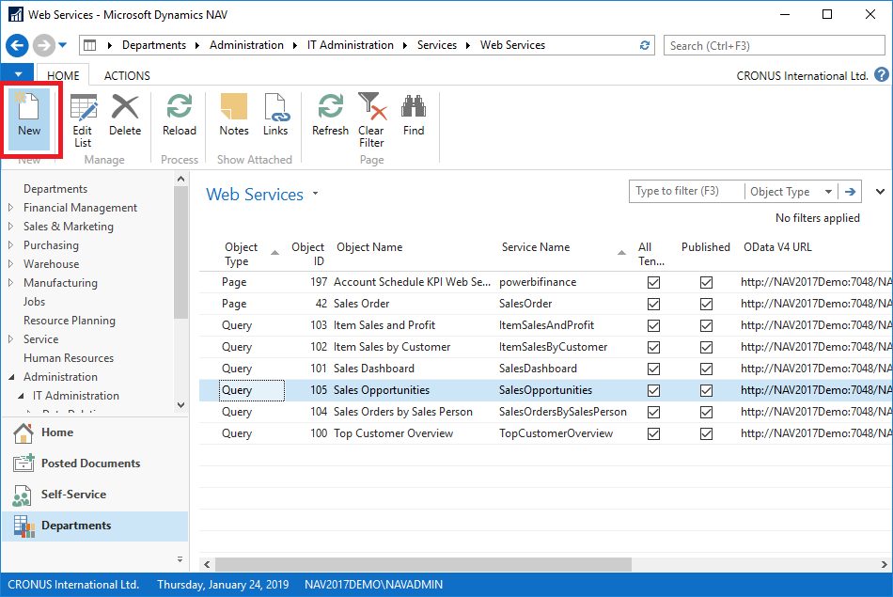
Task: Open Edit List in the ribbon
Action: tap(83, 119)
